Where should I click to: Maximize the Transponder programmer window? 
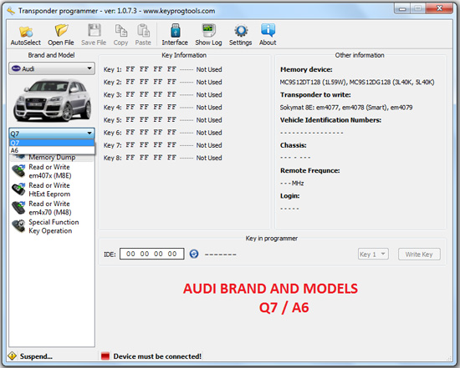417,8
